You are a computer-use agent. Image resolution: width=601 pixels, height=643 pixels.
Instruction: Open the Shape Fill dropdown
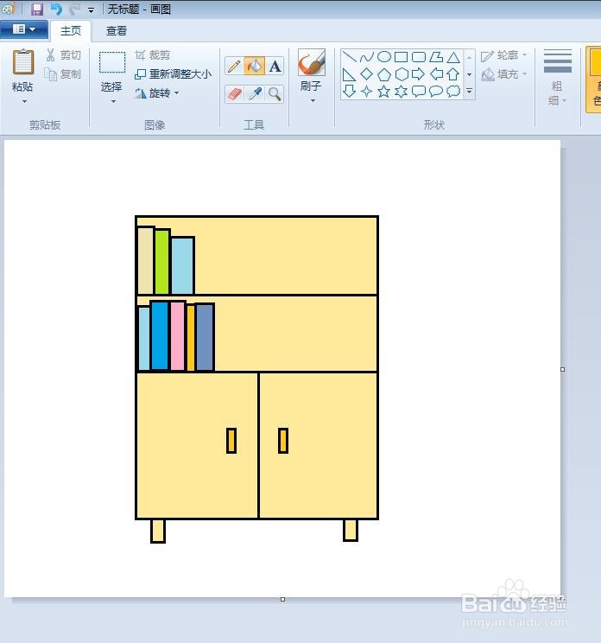tap(504, 74)
